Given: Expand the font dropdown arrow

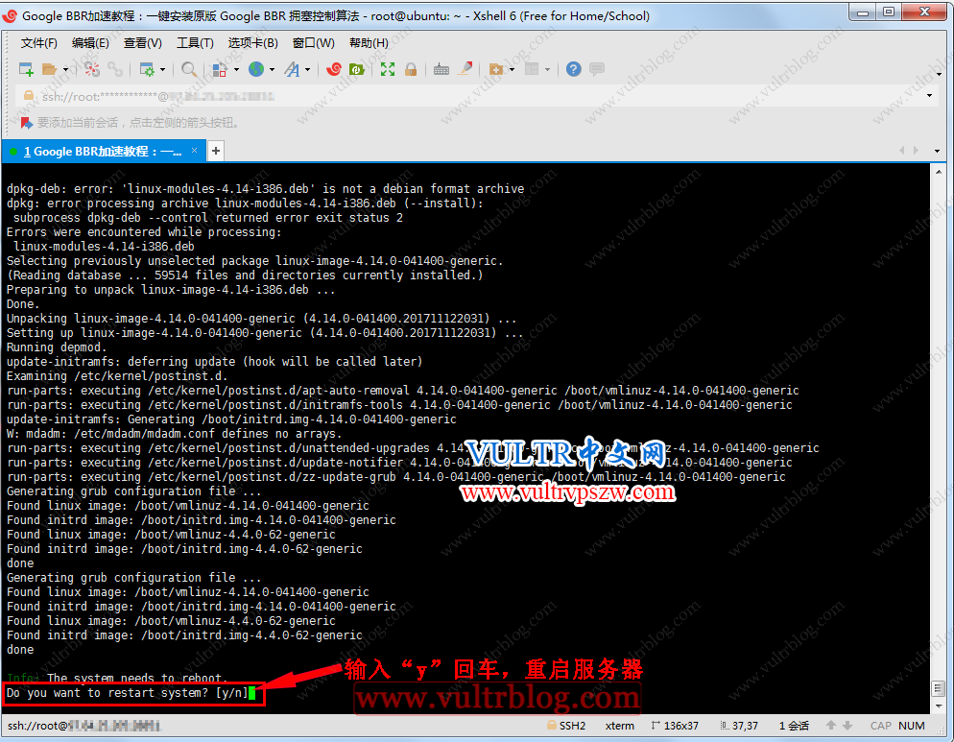Looking at the screenshot, I should tap(307, 70).
